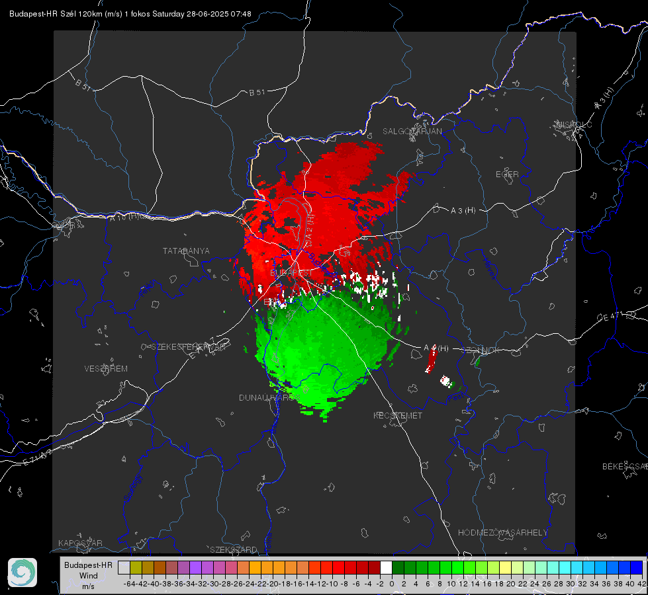Select the yellow legend swatch near value 18
The image size is (648, 595).
[x=506, y=567]
